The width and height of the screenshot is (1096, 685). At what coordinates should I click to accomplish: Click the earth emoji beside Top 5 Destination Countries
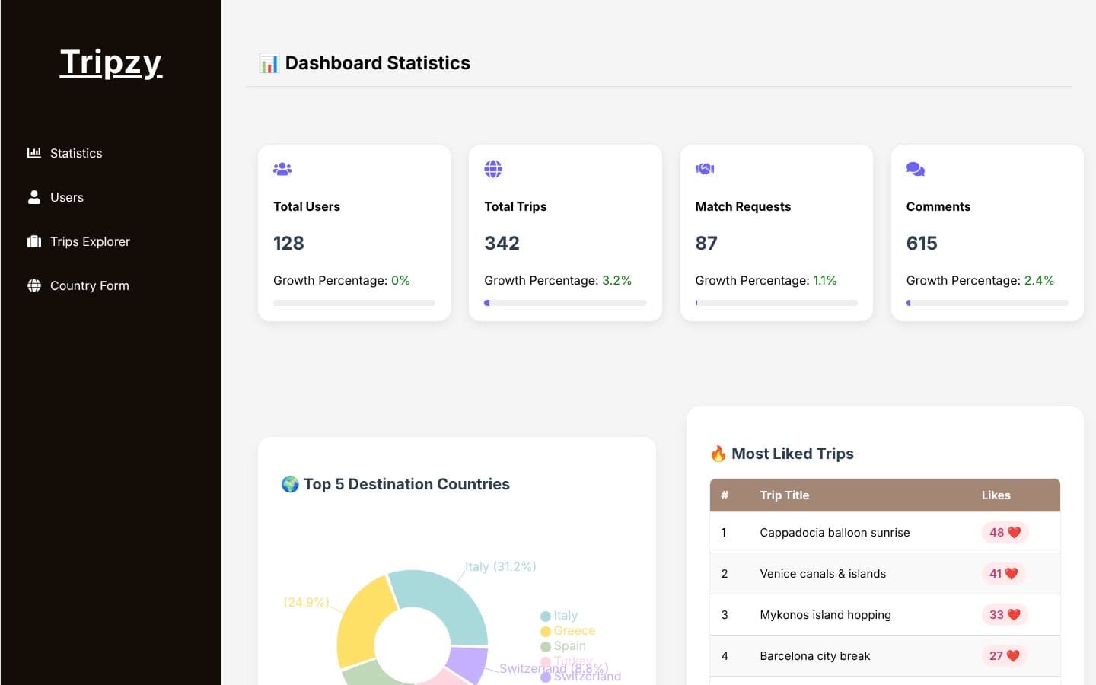click(290, 484)
